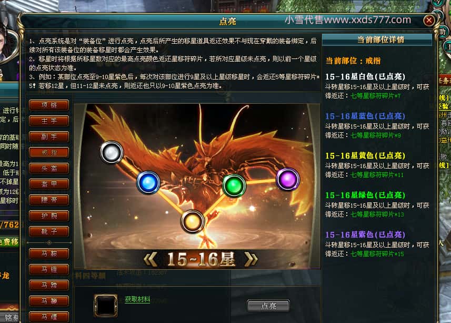This screenshot has height=323, width=451.
Task: Select the purple orb node
Action: (288, 179)
